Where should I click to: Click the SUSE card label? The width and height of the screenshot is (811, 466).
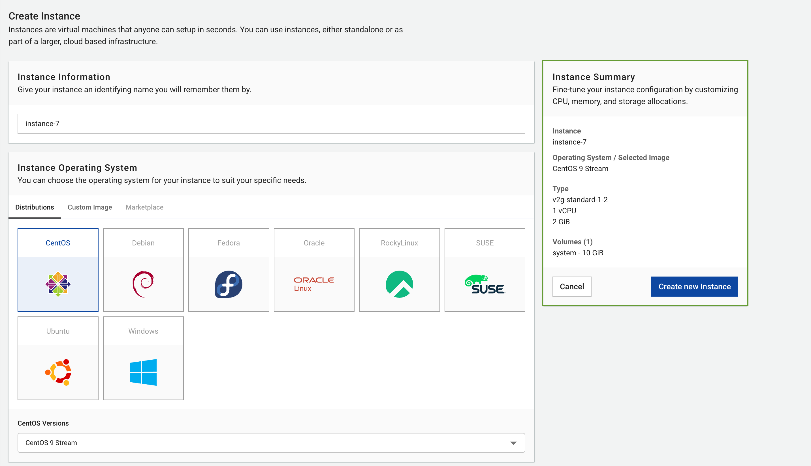coord(485,243)
